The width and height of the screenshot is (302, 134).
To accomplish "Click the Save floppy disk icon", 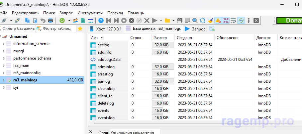I will click(179, 20).
